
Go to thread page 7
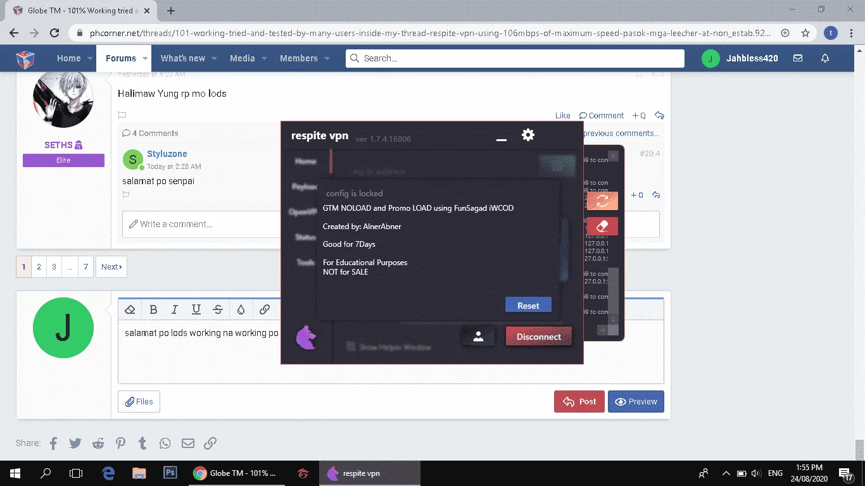pyautogui.click(x=85, y=267)
